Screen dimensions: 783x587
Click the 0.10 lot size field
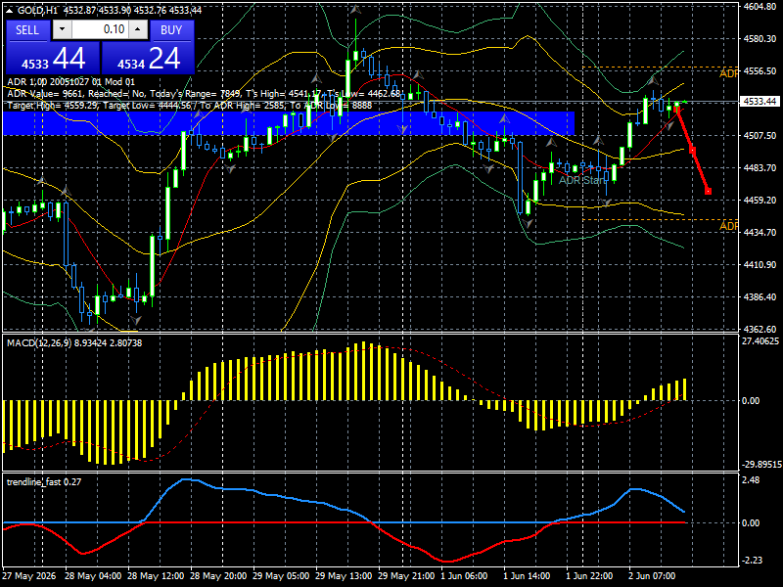tap(100, 29)
